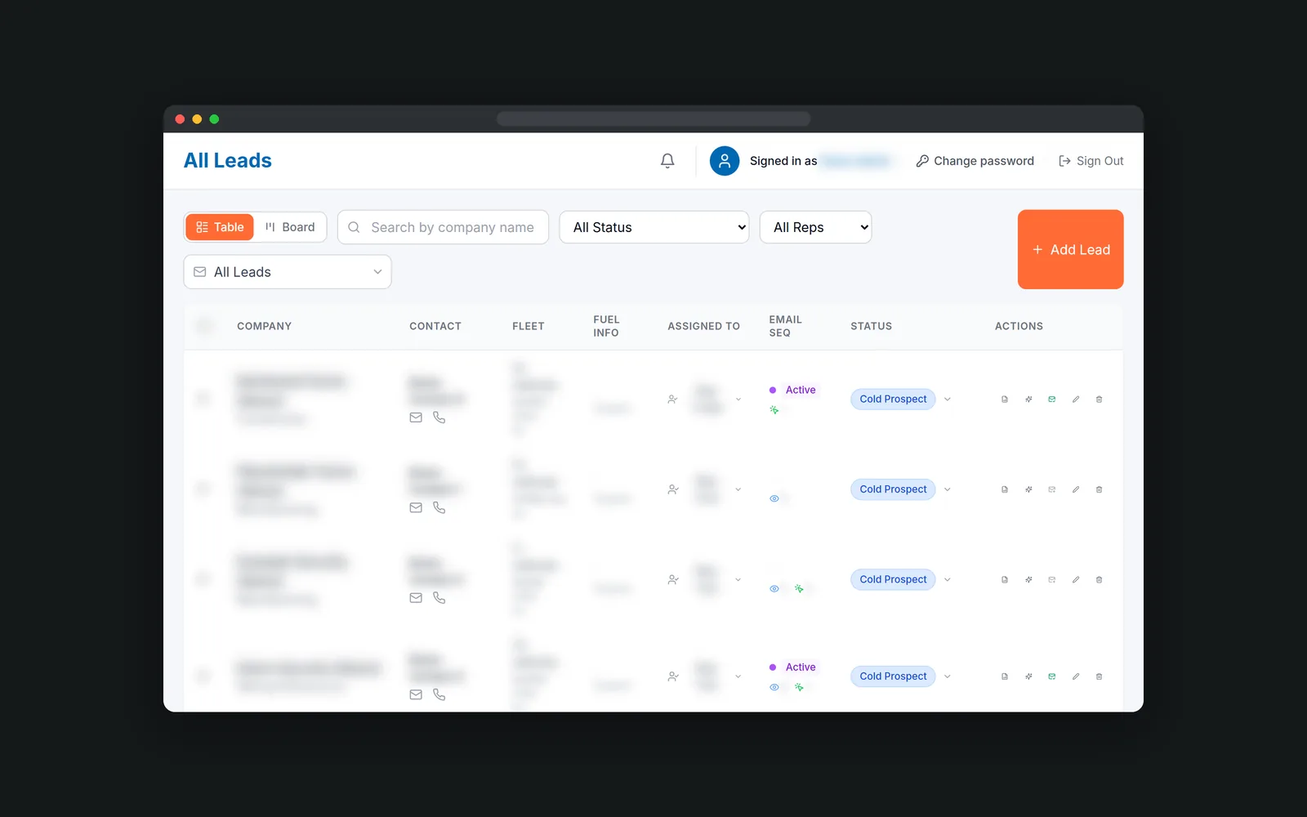This screenshot has width=1307, height=817.
Task: Click the Add Lead button
Action: click(1070, 249)
